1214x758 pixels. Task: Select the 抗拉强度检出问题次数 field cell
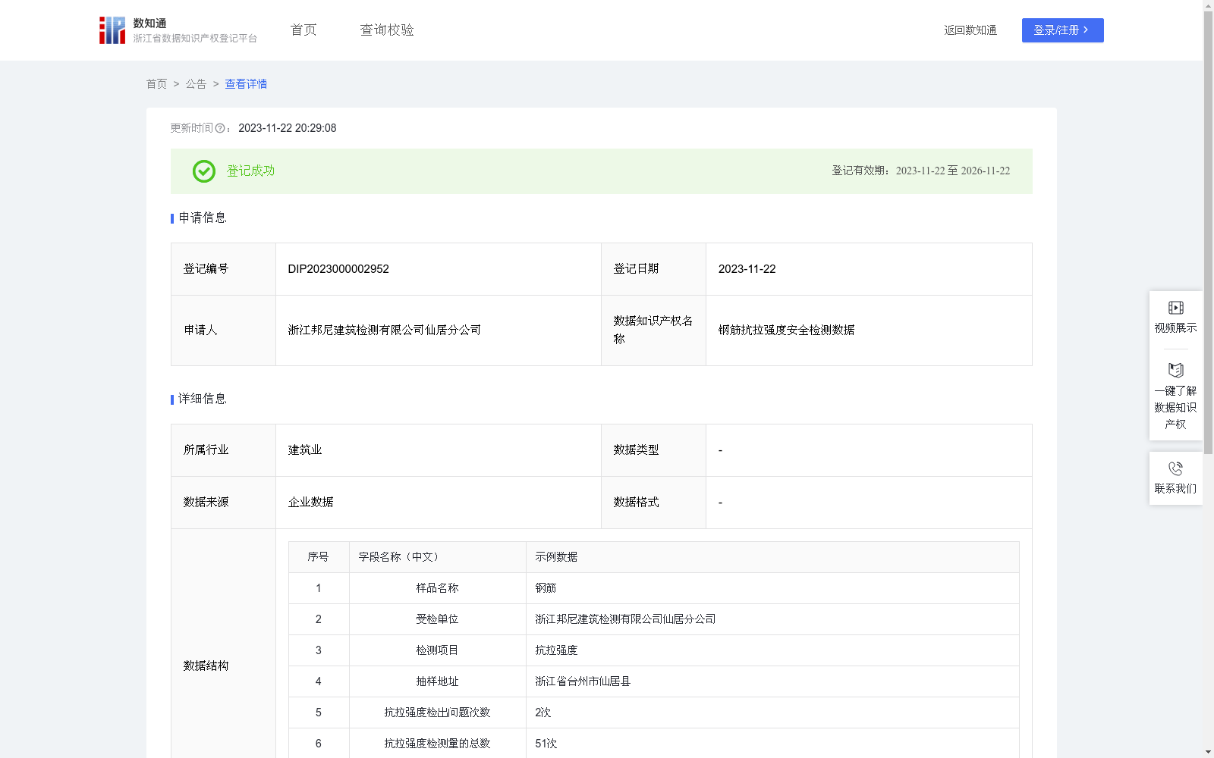pos(438,713)
